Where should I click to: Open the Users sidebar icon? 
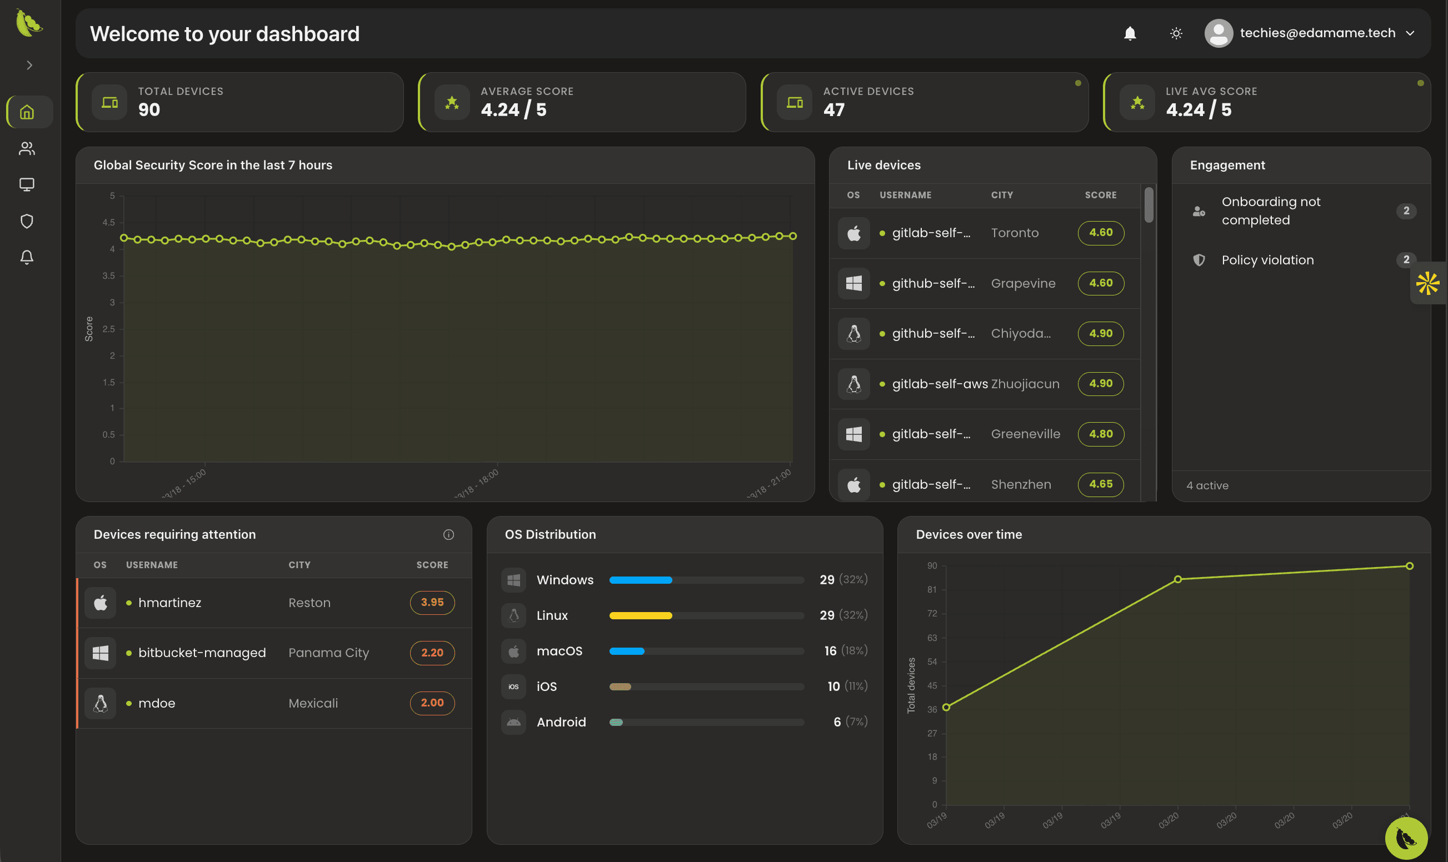click(x=27, y=149)
